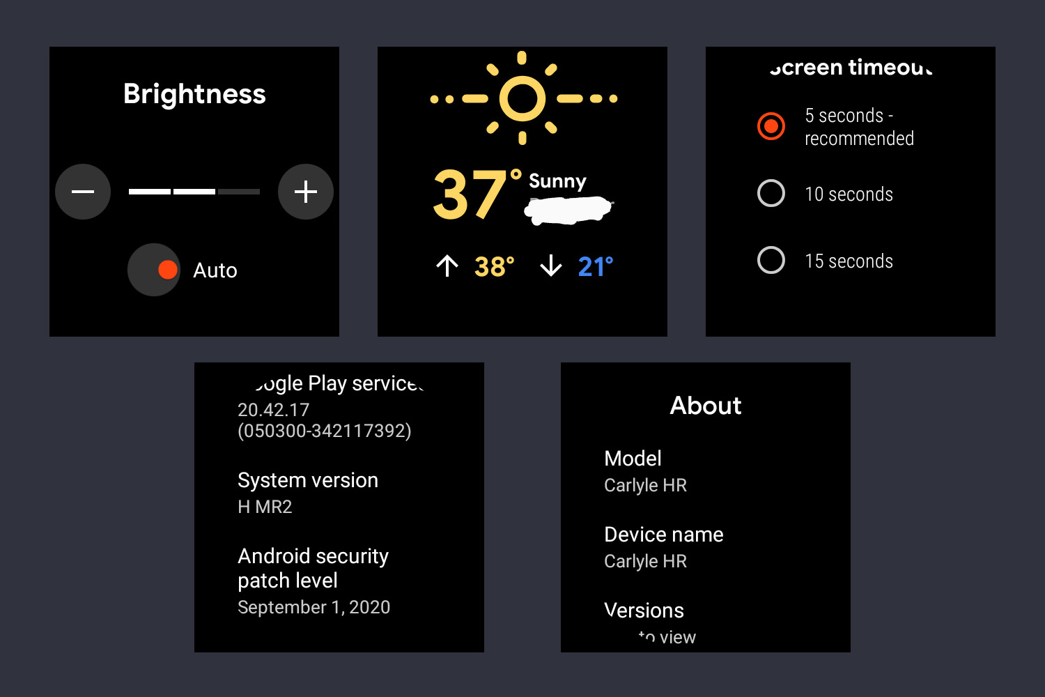Tap the Device name entry
Screen dimensions: 1045x697
[663, 547]
